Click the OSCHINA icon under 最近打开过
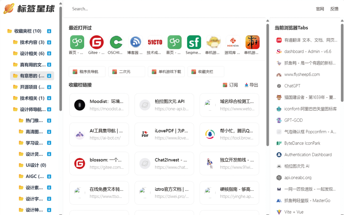Screen dimensions: 344x215 pyautogui.click(x=116, y=42)
